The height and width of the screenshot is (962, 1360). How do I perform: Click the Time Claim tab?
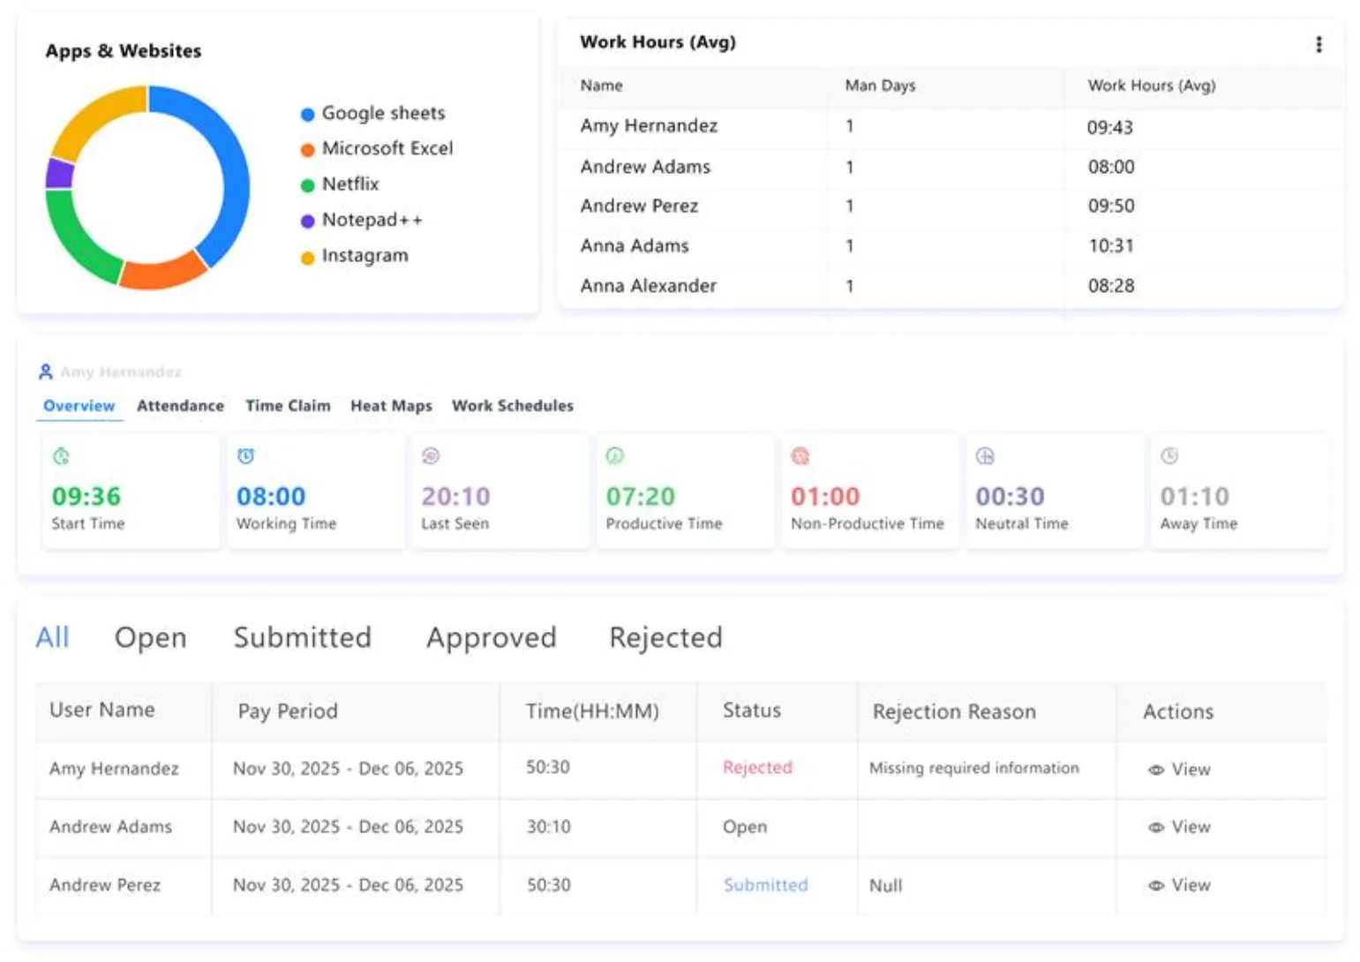coord(288,406)
